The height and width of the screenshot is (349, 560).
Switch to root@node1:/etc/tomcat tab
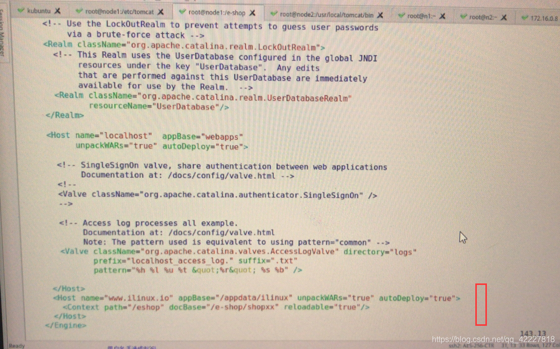[x=119, y=12]
